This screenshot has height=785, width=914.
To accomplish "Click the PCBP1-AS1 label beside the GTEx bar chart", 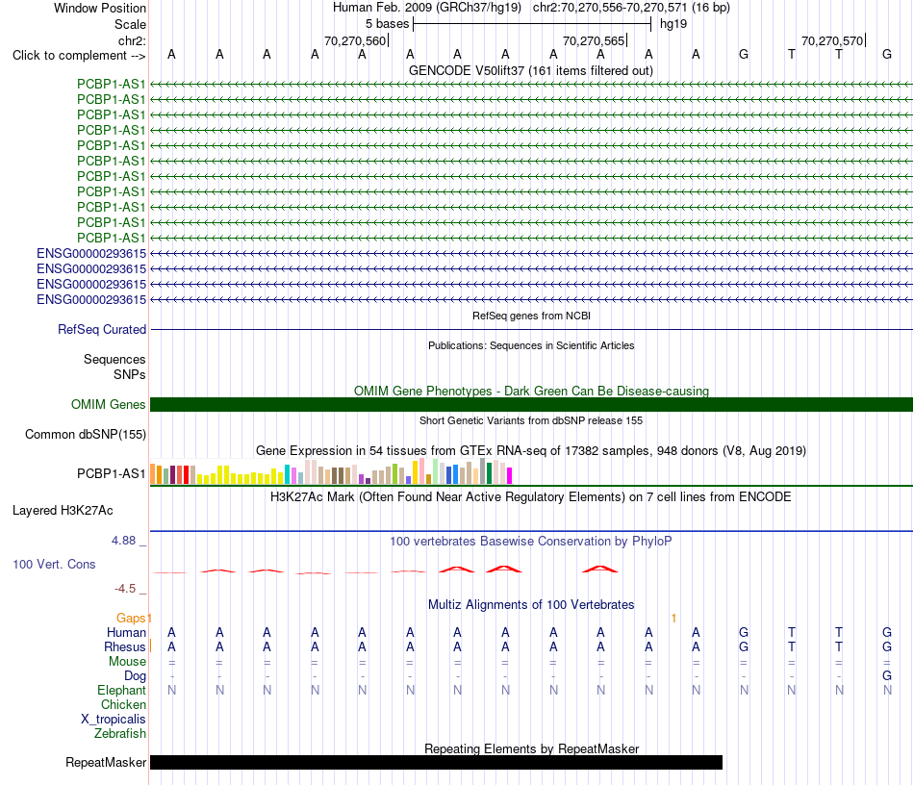I will 111,474.
